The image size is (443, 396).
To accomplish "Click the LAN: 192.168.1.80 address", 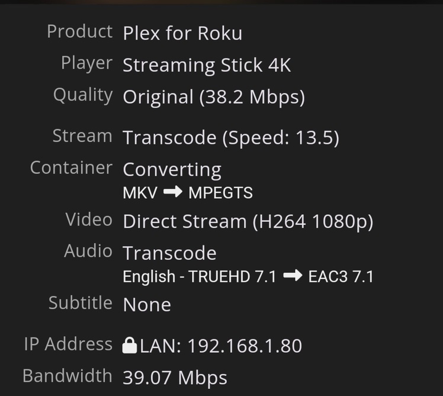I will coord(221,346).
